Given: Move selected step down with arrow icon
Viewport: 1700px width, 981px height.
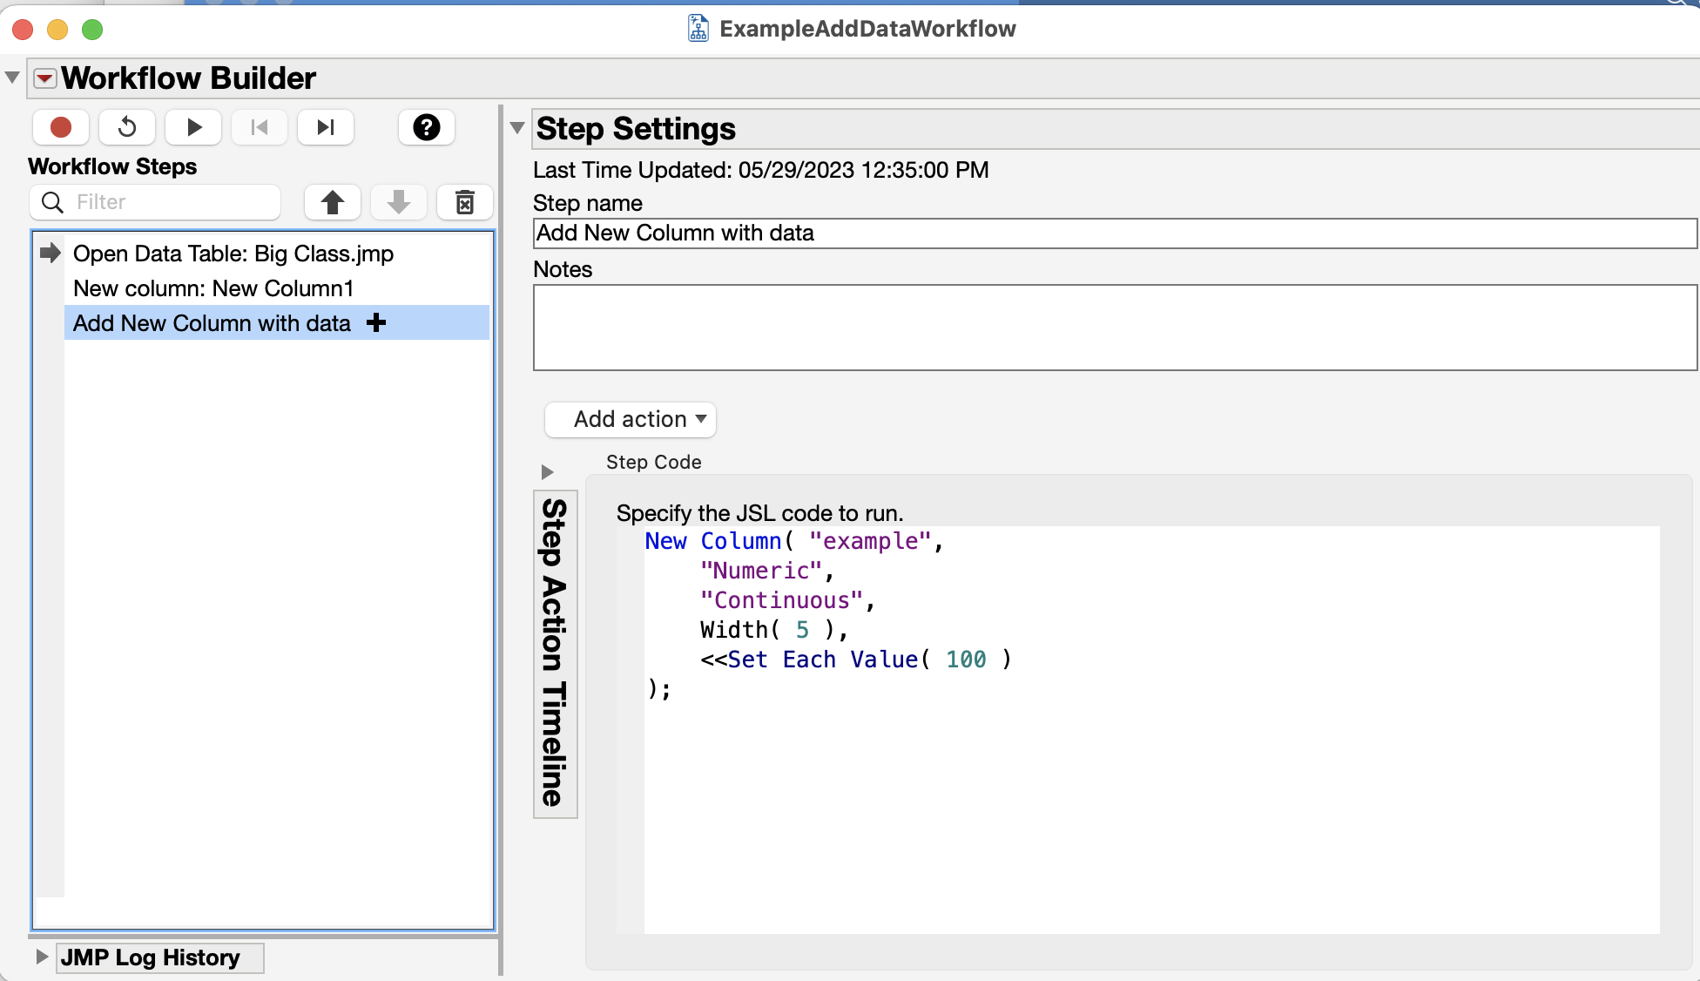Looking at the screenshot, I should coord(399,202).
